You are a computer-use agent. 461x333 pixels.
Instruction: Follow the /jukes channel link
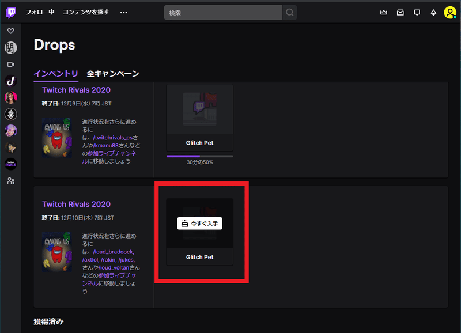pos(126,260)
